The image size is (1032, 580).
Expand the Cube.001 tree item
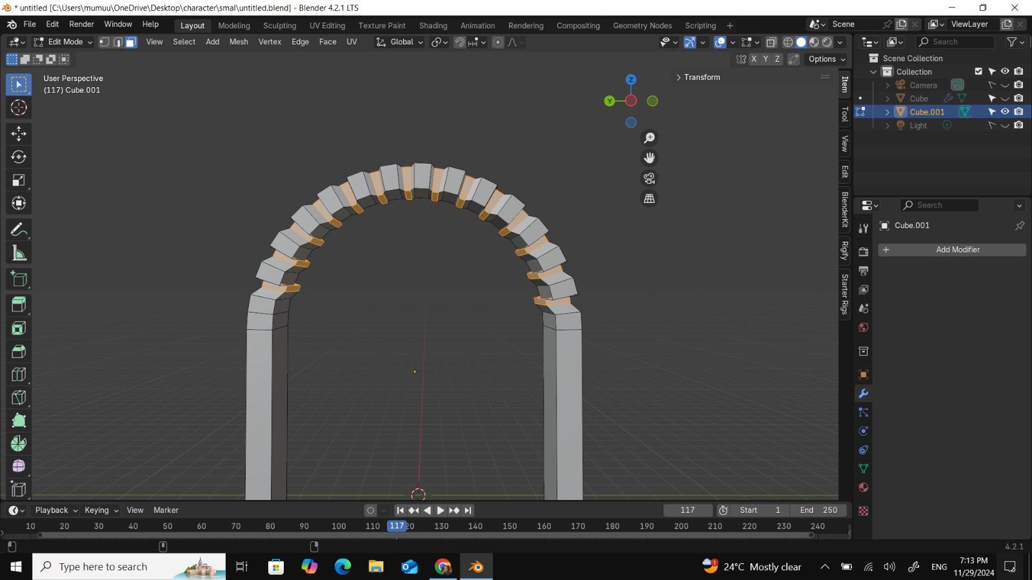888,112
